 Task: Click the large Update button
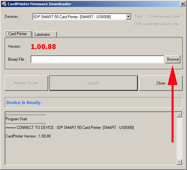click(94, 83)
